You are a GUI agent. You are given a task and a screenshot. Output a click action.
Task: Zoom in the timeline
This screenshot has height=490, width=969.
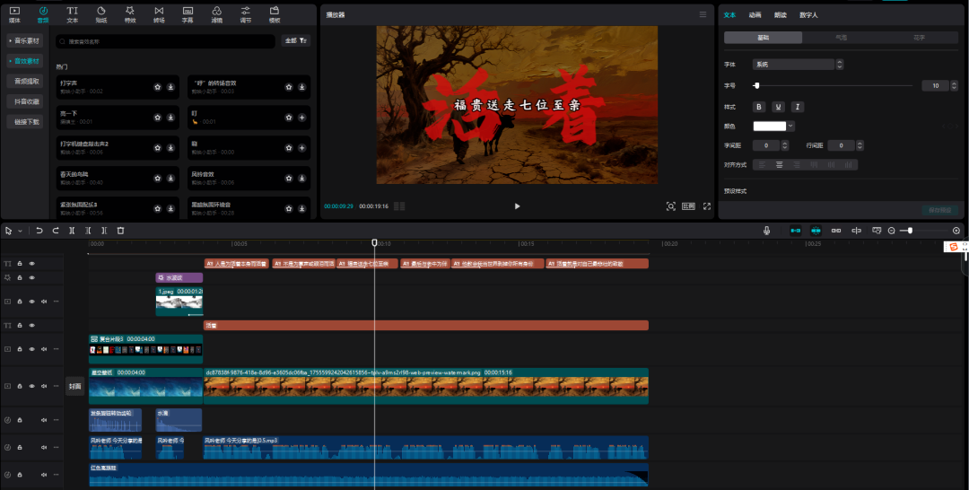[956, 231]
